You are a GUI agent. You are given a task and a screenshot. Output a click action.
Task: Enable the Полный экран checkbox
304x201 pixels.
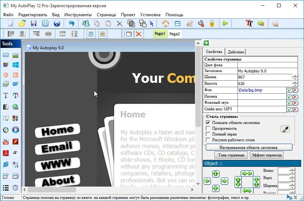click(x=208, y=134)
